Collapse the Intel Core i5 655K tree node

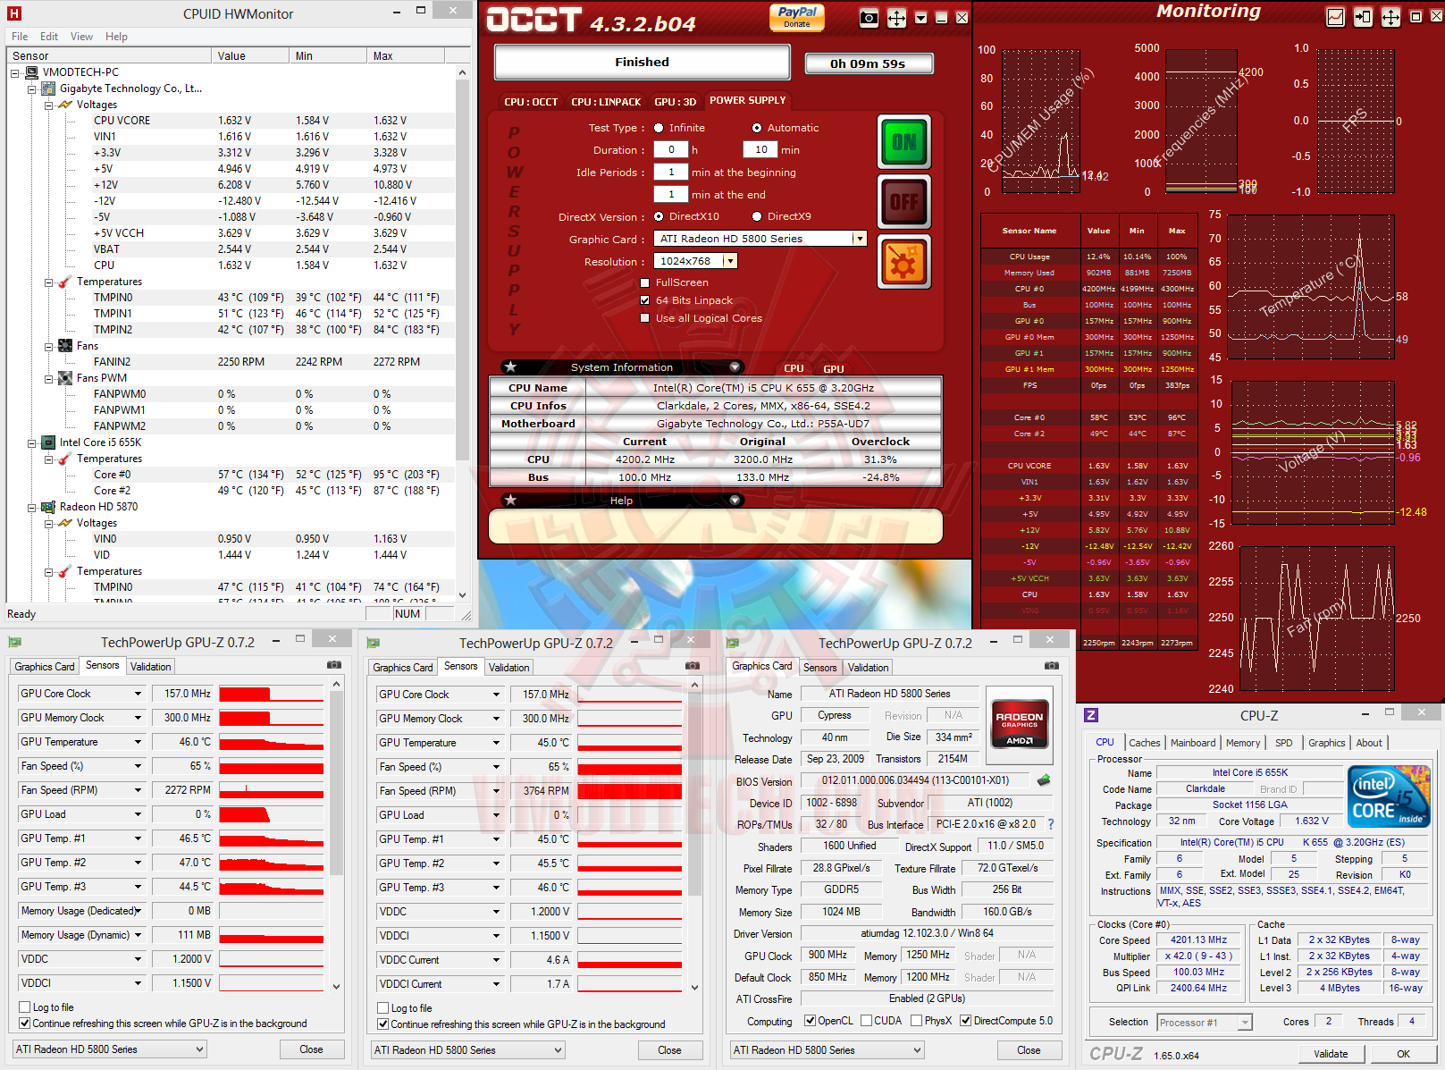click(32, 442)
